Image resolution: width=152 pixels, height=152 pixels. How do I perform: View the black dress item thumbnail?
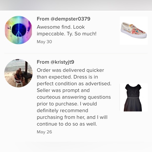pos(134,97)
